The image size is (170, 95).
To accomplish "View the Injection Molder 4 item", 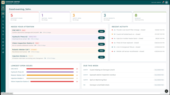I will pos(101,57).
